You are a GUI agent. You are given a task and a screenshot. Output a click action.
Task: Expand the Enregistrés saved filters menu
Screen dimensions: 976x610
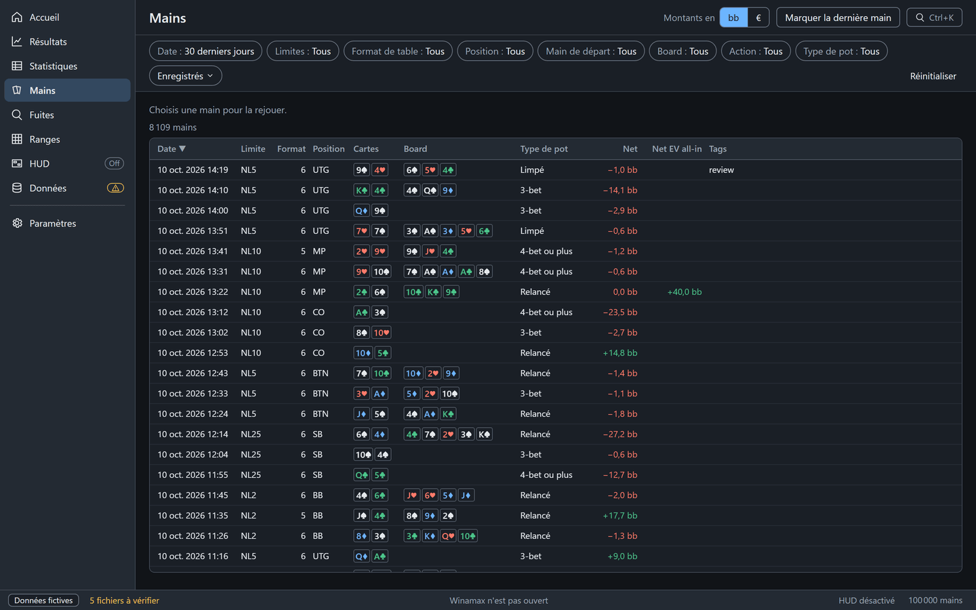tap(185, 76)
